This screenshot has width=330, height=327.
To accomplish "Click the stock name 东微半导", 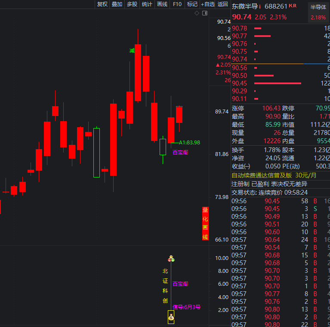I will [x=245, y=6].
